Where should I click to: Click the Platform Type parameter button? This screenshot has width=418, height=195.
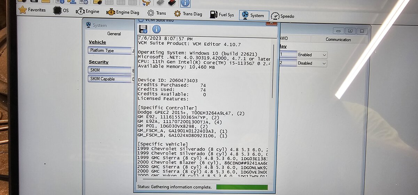[x=109, y=50]
